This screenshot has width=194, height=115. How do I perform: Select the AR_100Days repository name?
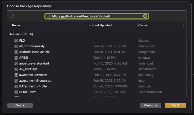point(28,69)
